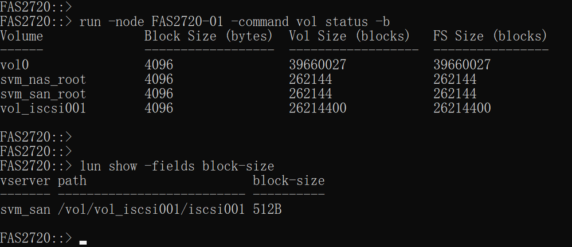Click svm_nas_root's Vol Size value 262144
The image size is (572, 247).
coord(311,80)
